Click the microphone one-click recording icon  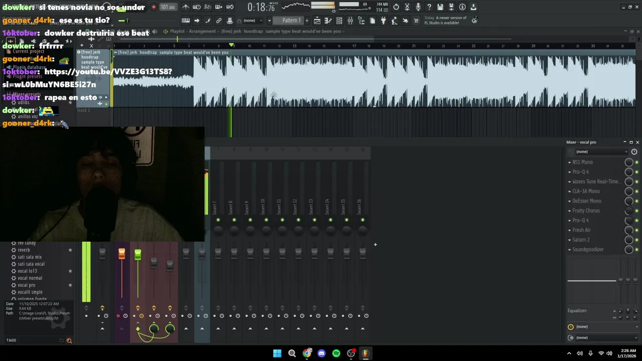coord(418,7)
